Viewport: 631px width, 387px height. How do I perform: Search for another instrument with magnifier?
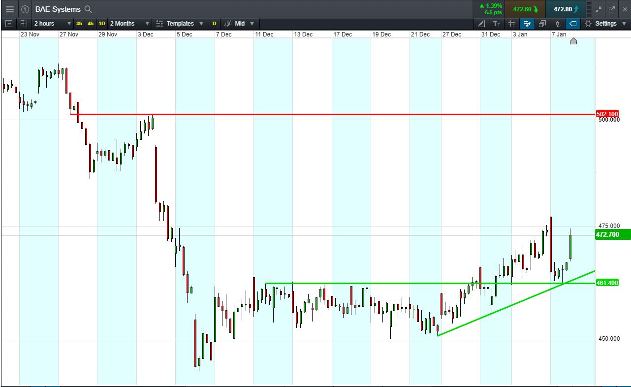88,9
